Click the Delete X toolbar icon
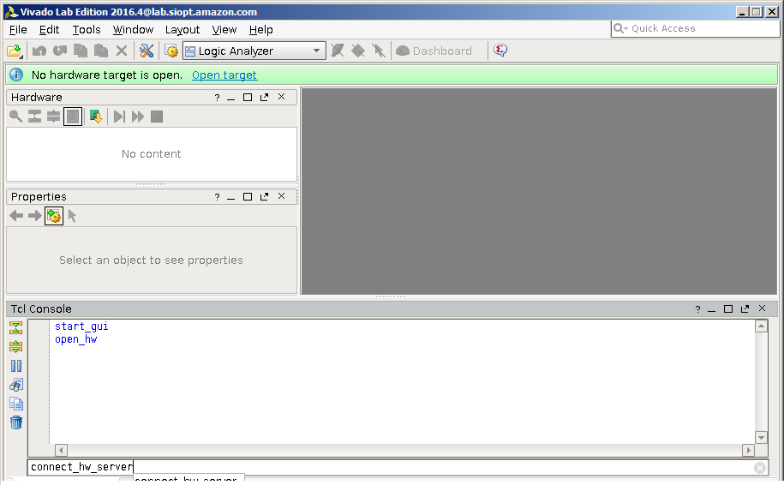The image size is (784, 485). point(122,51)
